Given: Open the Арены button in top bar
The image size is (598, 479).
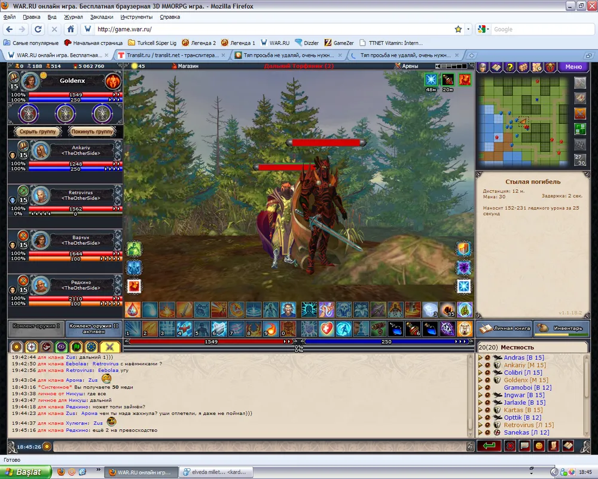Looking at the screenshot, I should [x=407, y=66].
